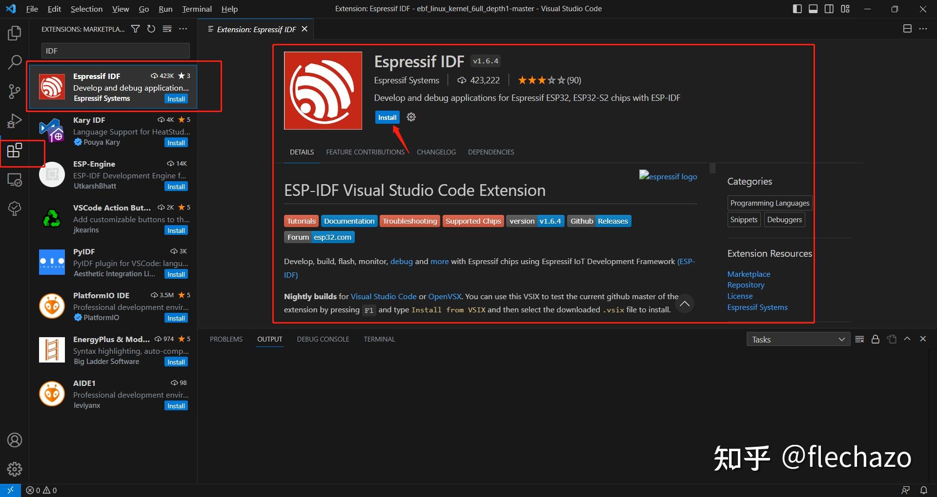
Task: Click the extension details vertical scrollbar
Action: [x=713, y=169]
